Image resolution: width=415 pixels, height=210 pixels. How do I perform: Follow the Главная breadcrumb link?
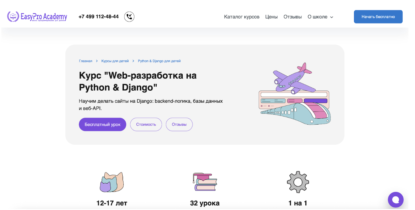(85, 61)
